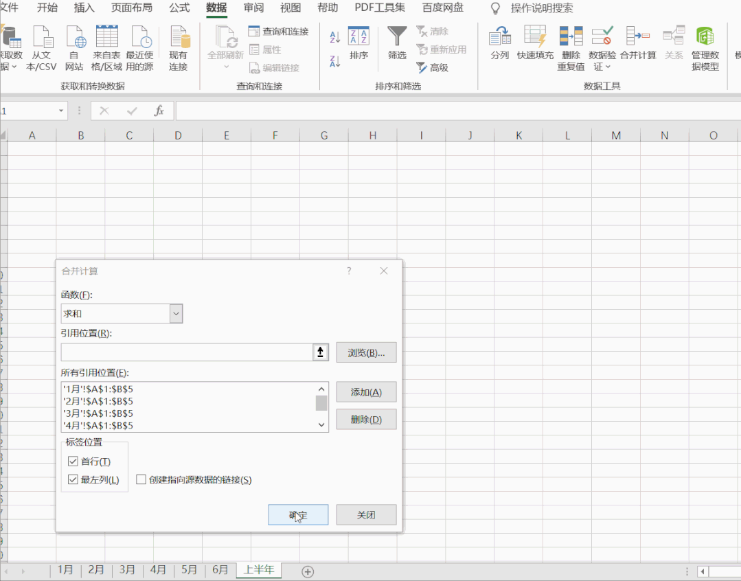Click the 全部刷新 refresh all icon

226,37
